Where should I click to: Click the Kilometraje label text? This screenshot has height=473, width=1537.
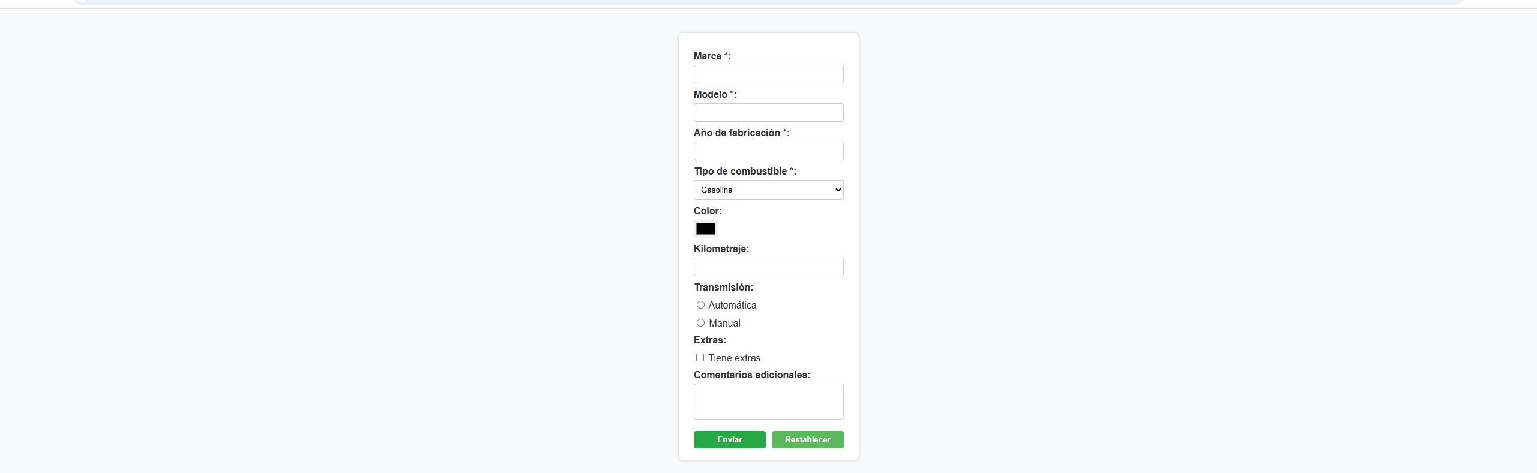pos(721,249)
